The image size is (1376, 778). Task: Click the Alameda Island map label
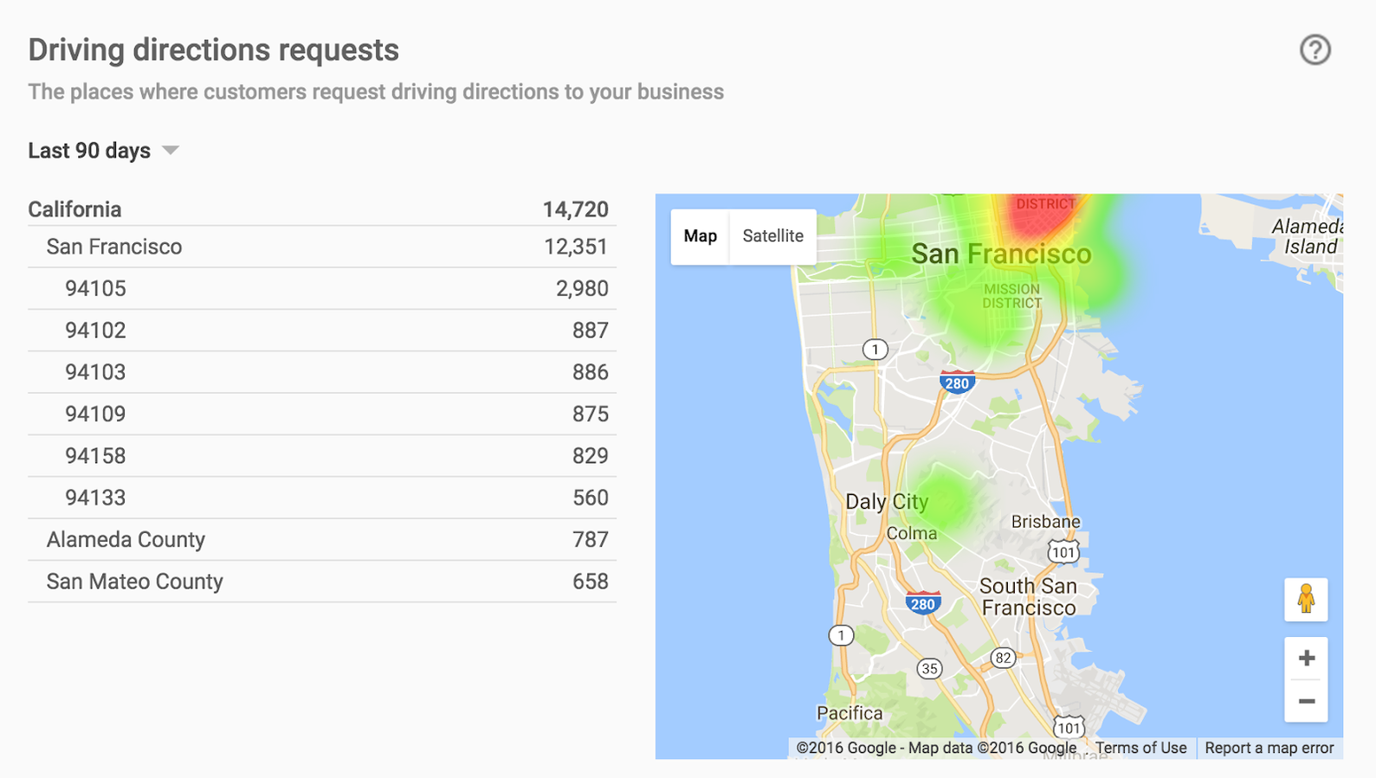[1307, 236]
